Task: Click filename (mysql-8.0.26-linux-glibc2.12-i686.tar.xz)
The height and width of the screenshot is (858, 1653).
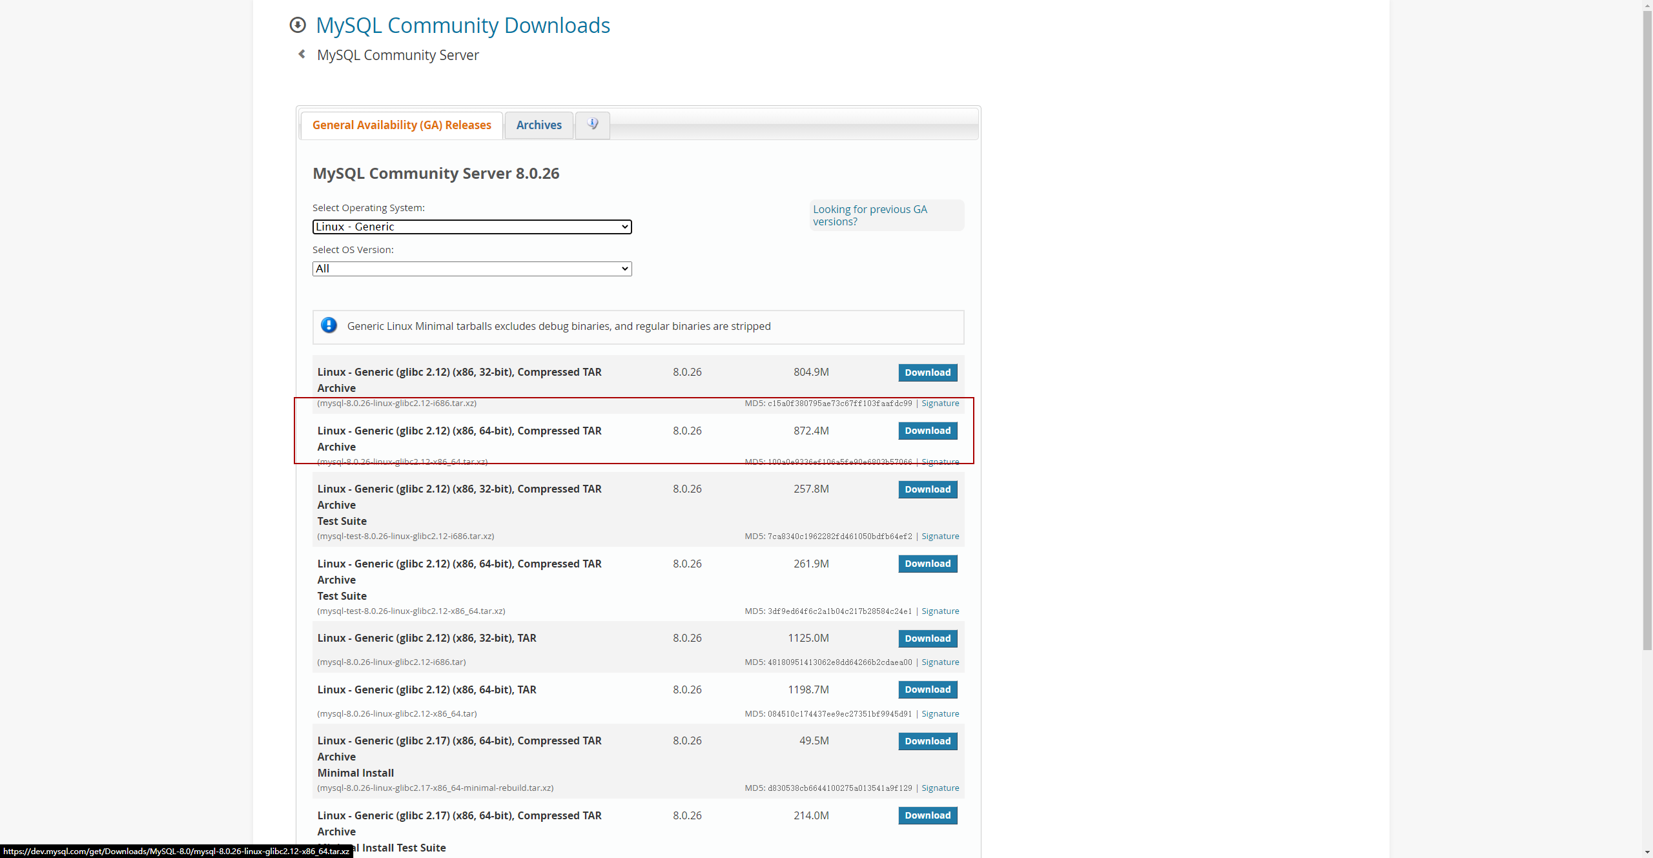Action: pos(397,403)
